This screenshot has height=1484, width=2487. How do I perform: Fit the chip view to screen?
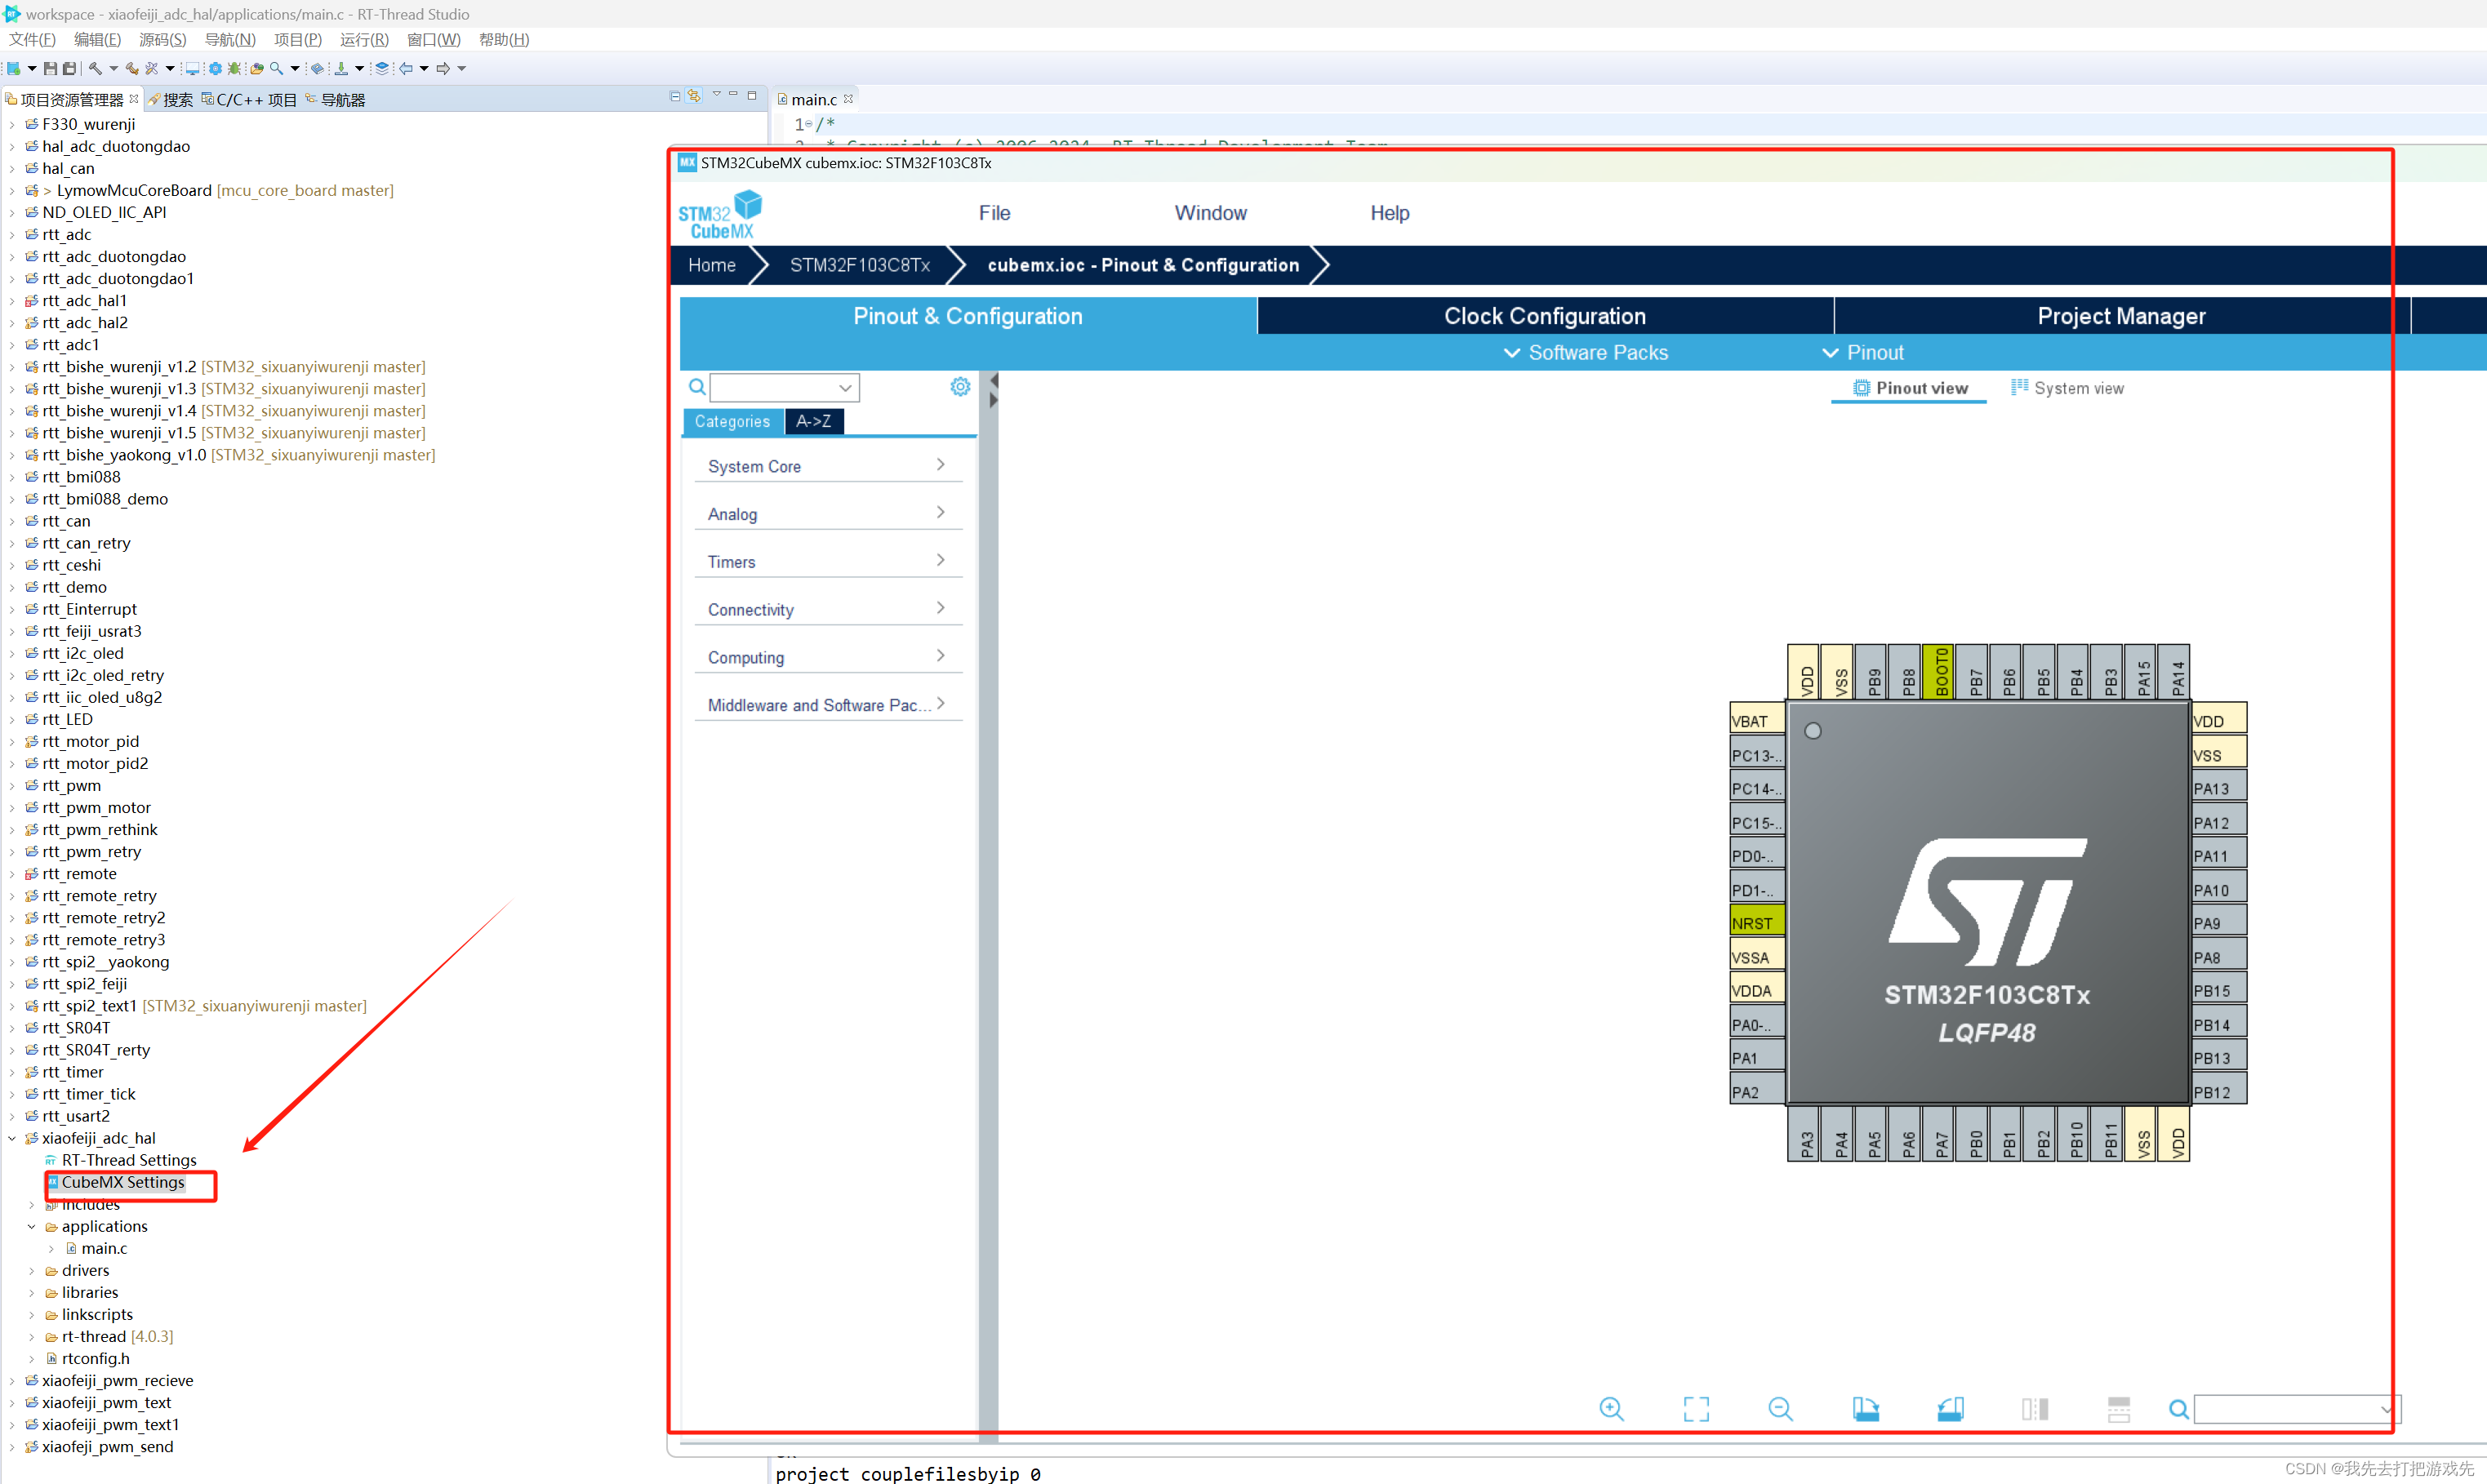(1696, 1409)
